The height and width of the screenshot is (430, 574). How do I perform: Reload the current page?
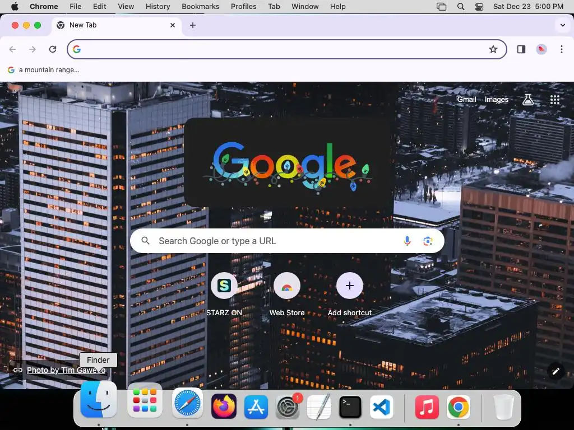click(x=53, y=49)
